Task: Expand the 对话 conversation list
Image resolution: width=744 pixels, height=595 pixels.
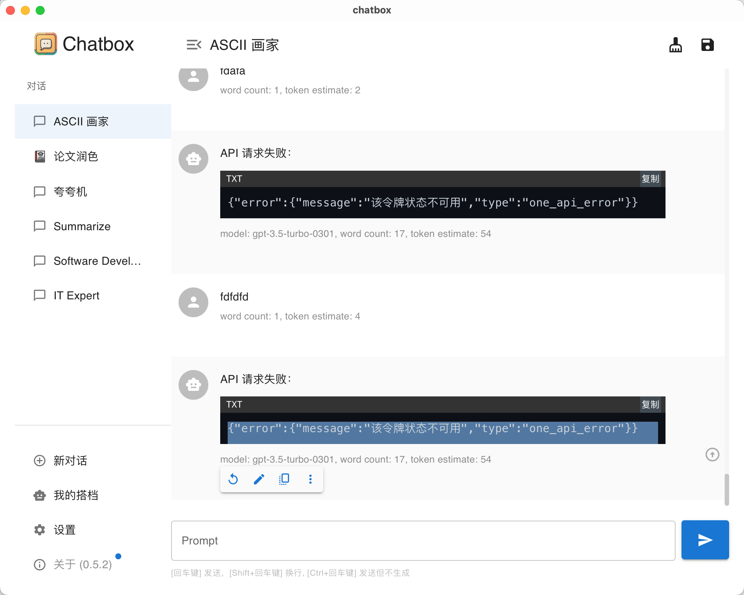Action: click(x=36, y=86)
